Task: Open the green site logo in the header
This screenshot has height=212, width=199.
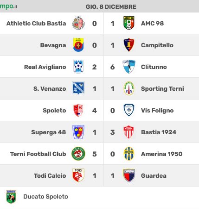Action: (x=8, y=6)
